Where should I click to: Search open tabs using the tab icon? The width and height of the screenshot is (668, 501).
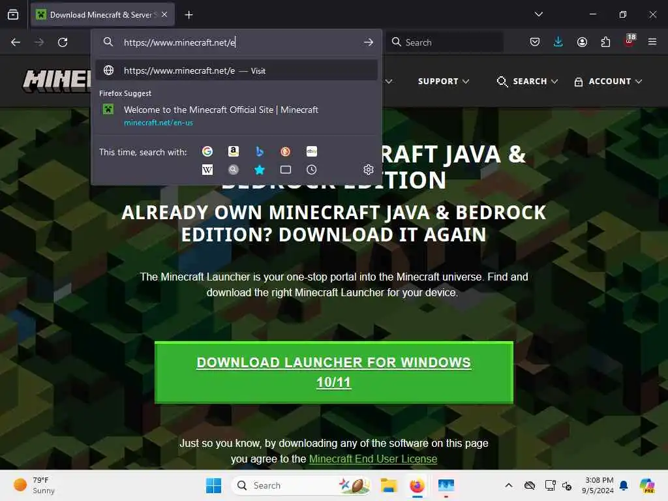point(286,170)
